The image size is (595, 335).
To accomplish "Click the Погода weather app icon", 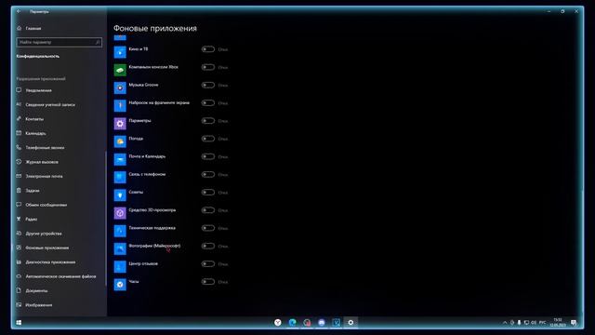I will 120,141.
